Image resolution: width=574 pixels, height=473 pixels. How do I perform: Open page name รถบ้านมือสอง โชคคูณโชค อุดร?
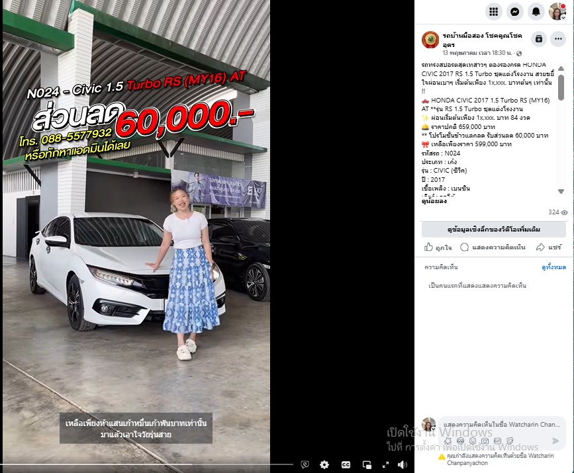[482, 40]
